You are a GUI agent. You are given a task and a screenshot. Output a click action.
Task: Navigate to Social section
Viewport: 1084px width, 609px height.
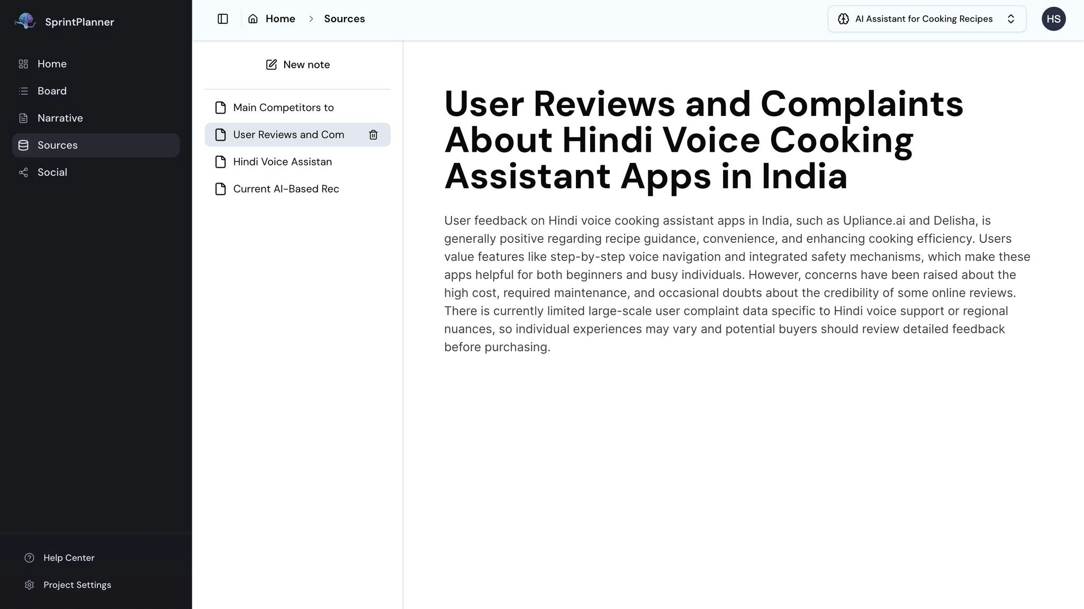coord(52,172)
